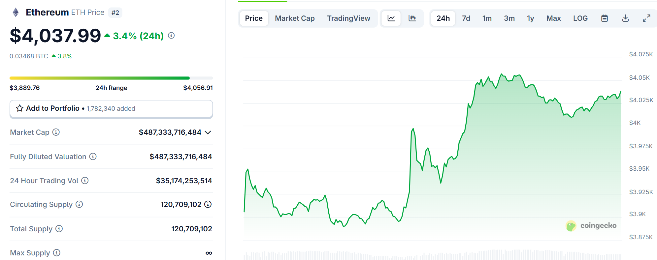Click the $3.9K axis label
This screenshot has height=260, width=657.
(637, 214)
